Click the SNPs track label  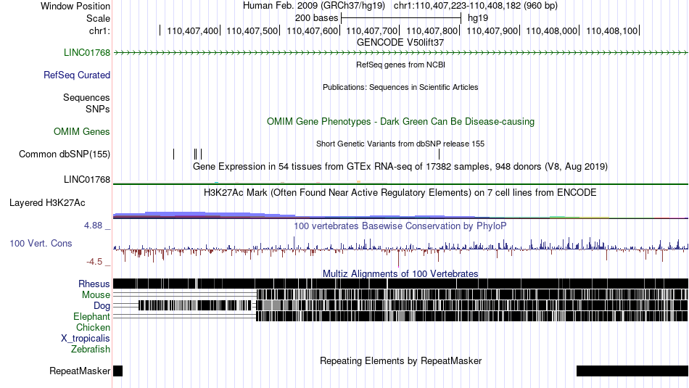(x=98, y=109)
